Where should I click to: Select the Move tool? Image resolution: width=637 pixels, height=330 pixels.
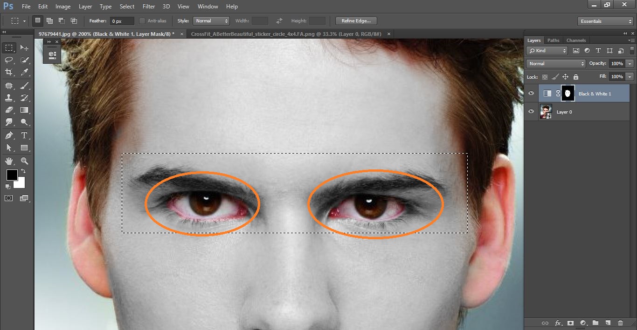pos(24,47)
